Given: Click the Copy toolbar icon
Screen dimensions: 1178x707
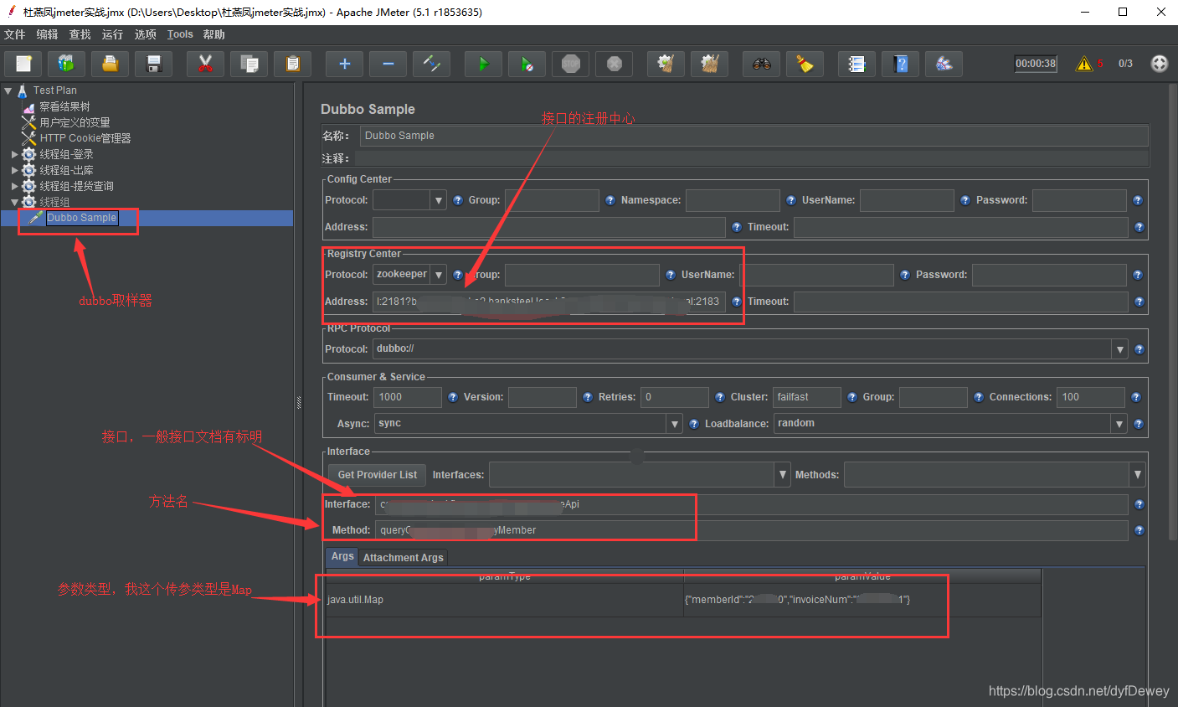Looking at the screenshot, I should (249, 64).
